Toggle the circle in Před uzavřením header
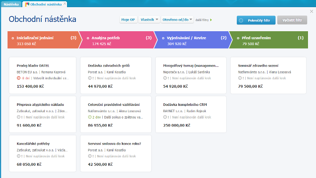The width and height of the screenshot is (316, 178). click(238, 38)
